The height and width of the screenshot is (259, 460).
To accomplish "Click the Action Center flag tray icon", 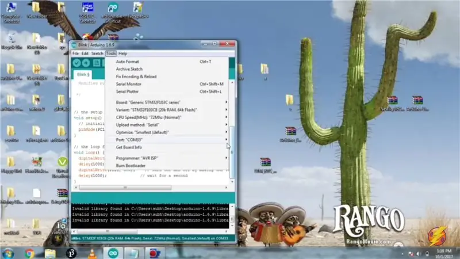I will point(411,254).
